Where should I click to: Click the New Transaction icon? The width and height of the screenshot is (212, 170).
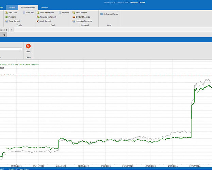[38, 13]
